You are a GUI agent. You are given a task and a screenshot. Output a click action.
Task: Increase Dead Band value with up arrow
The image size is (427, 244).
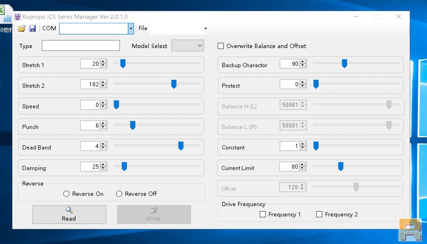point(103,144)
